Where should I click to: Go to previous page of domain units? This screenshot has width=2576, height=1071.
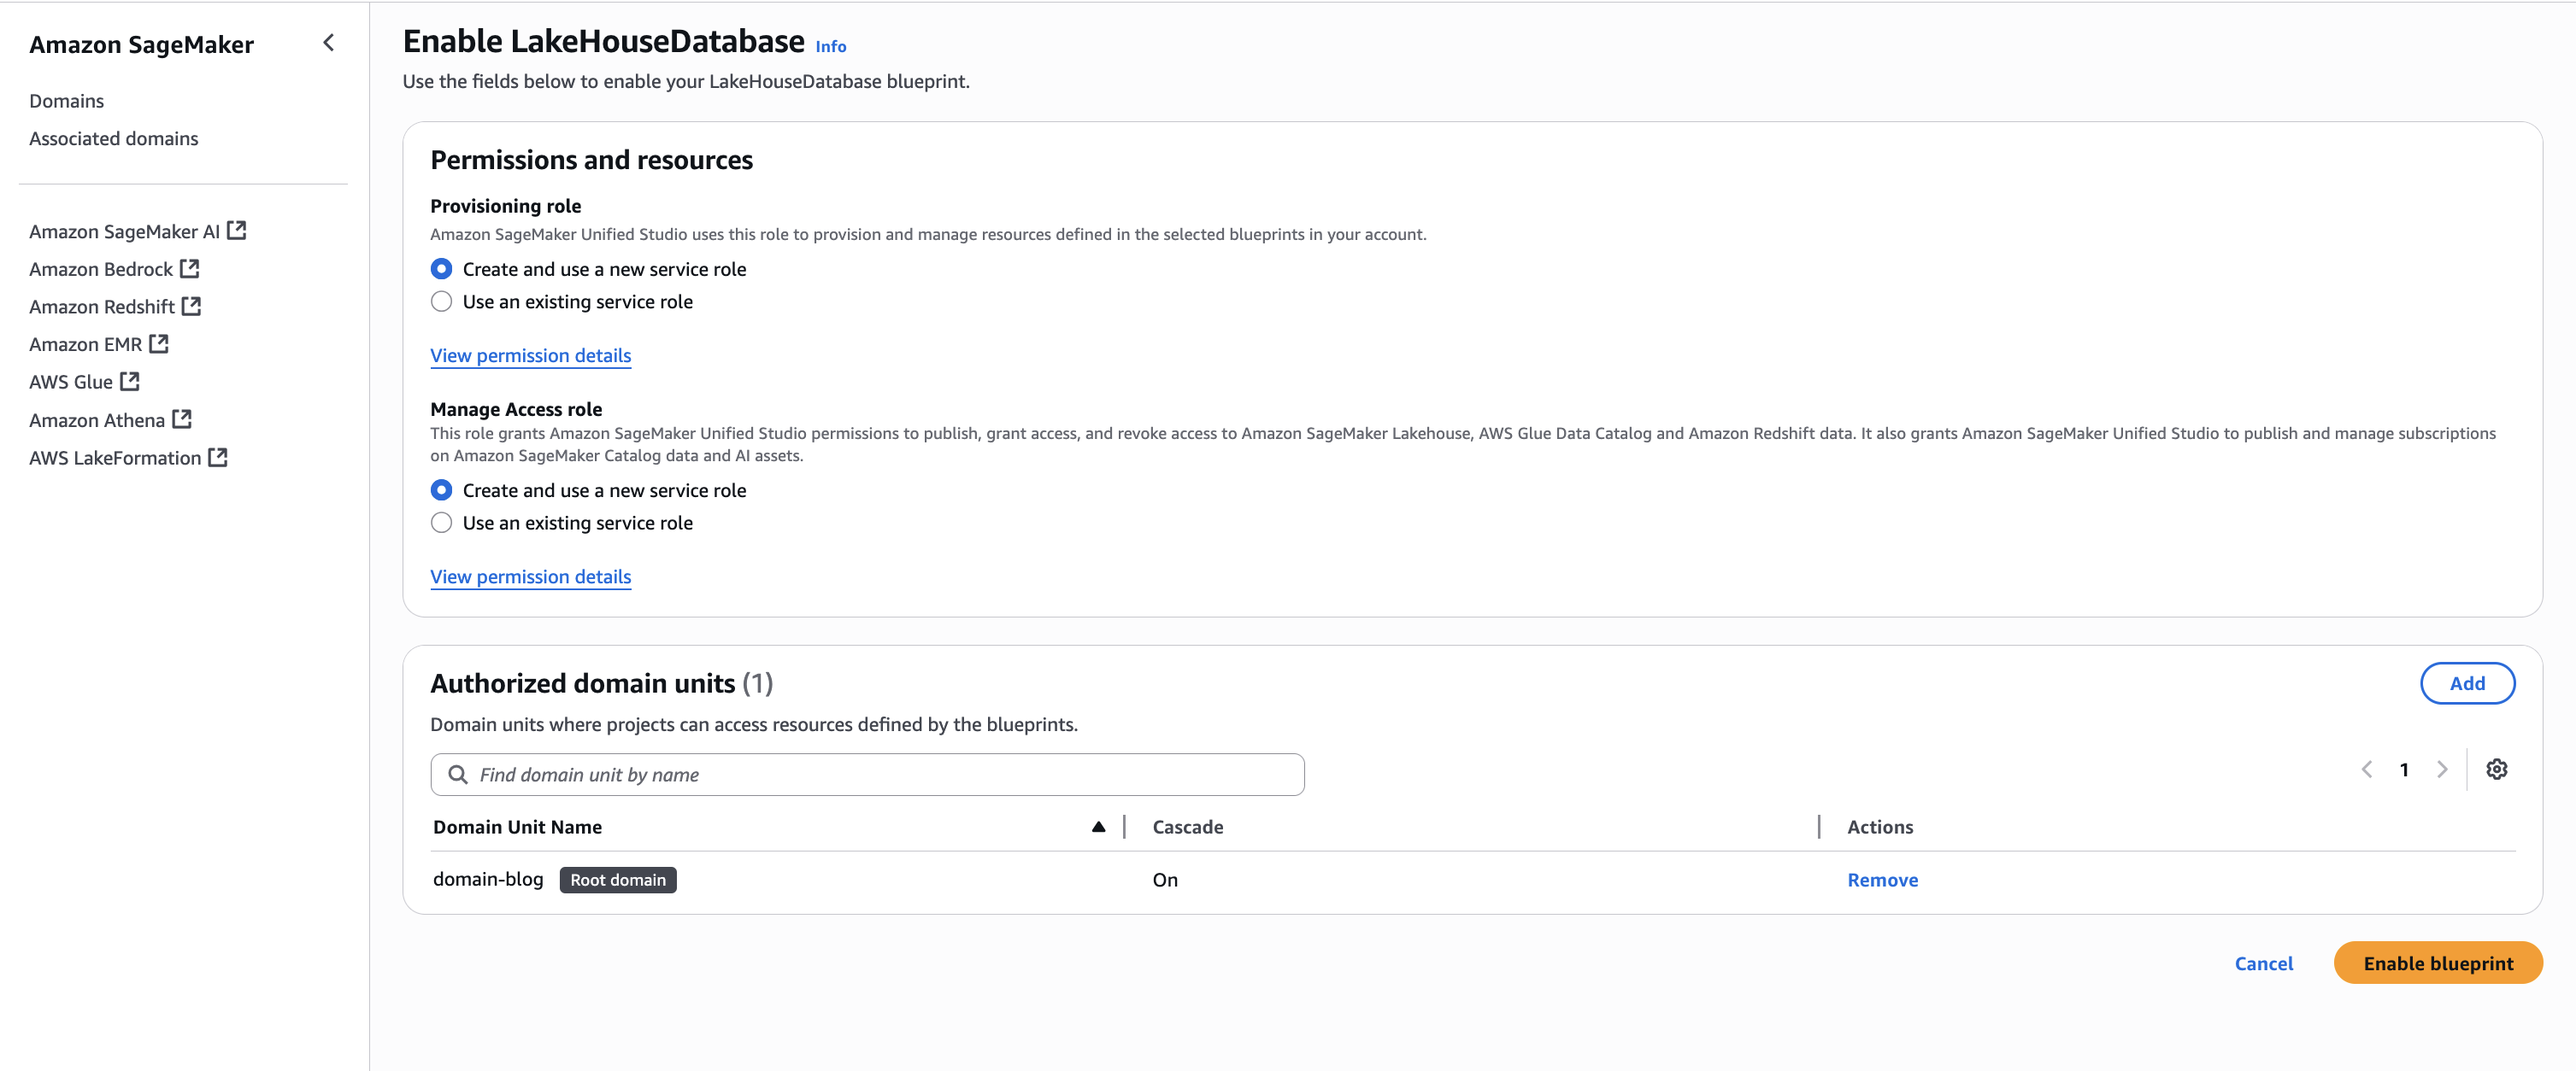click(x=2366, y=770)
